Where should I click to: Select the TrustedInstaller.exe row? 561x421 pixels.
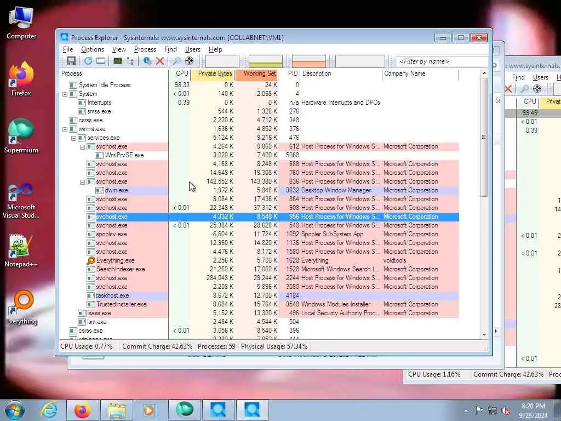point(259,304)
